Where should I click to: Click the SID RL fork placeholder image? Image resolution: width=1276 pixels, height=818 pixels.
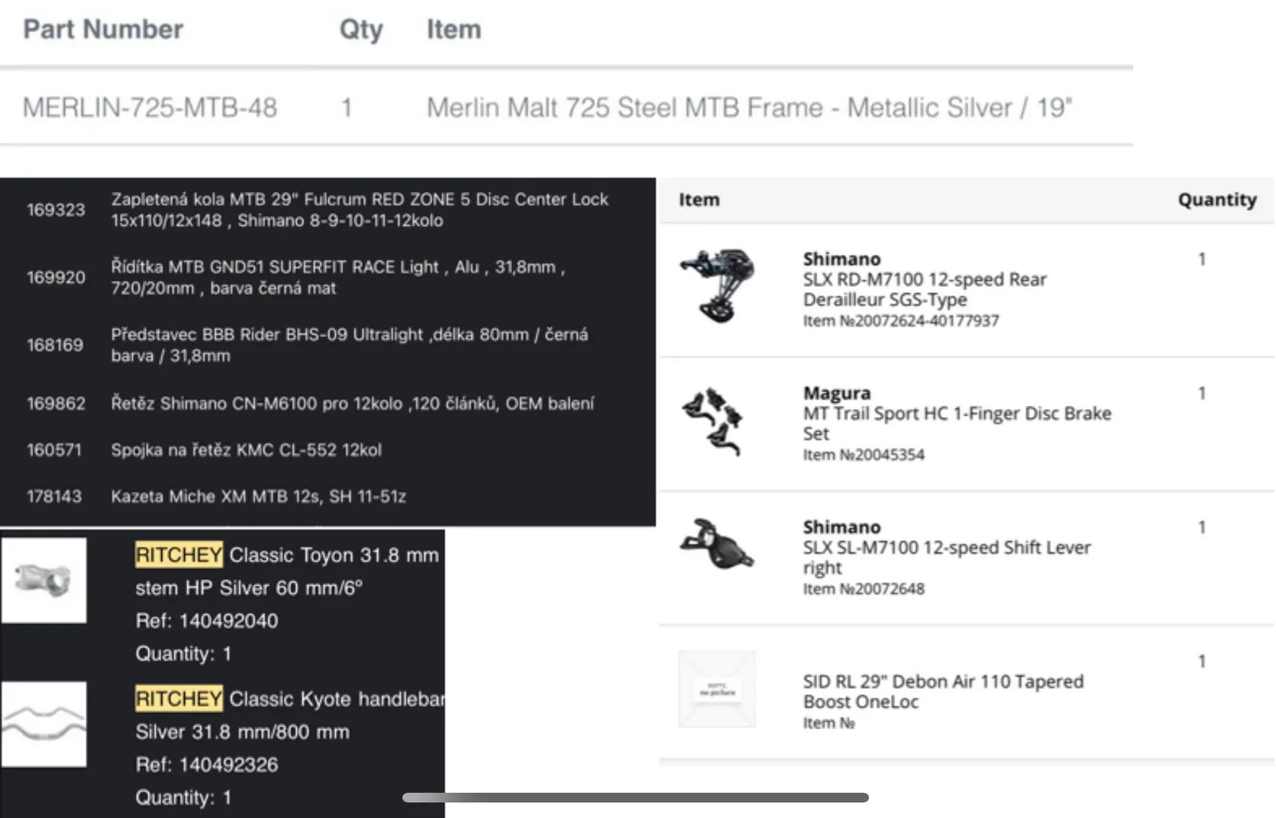pos(716,689)
